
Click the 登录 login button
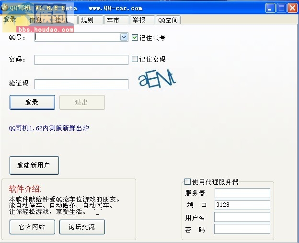point(32,103)
